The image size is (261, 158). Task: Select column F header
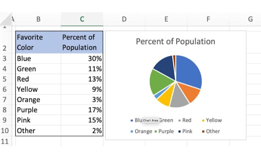pyautogui.click(x=208, y=19)
